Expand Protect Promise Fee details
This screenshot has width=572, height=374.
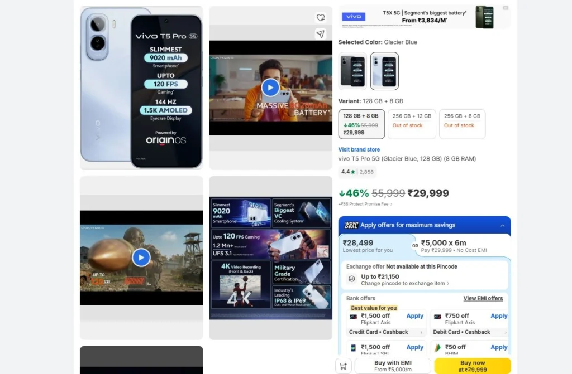coord(365,204)
